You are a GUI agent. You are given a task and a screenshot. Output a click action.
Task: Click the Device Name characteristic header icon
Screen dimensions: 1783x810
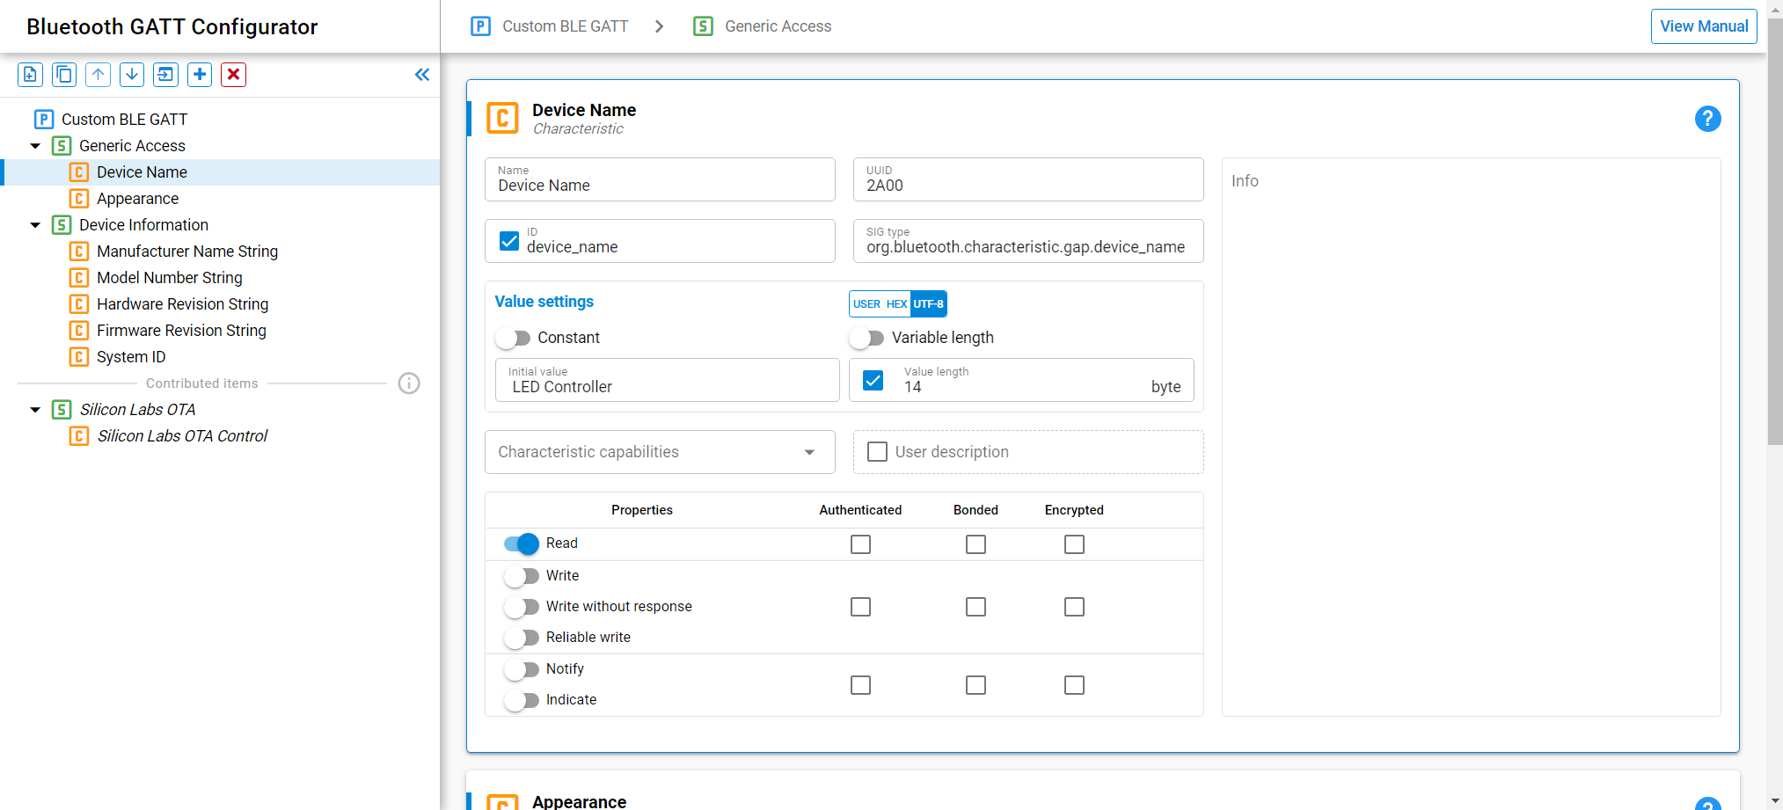click(x=502, y=118)
